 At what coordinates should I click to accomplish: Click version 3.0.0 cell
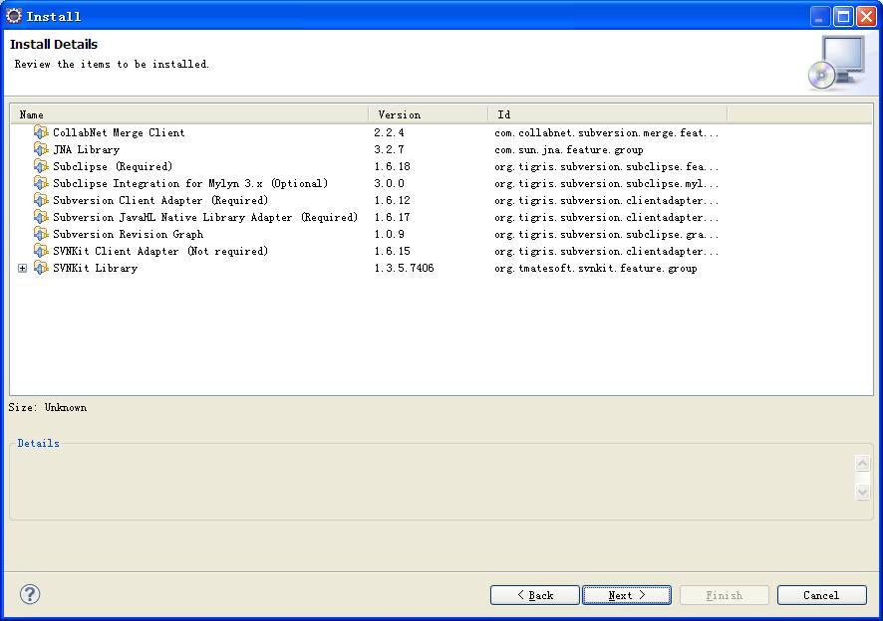[x=389, y=183]
